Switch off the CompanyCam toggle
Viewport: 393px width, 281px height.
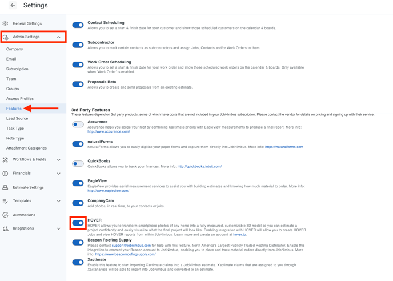(78, 203)
